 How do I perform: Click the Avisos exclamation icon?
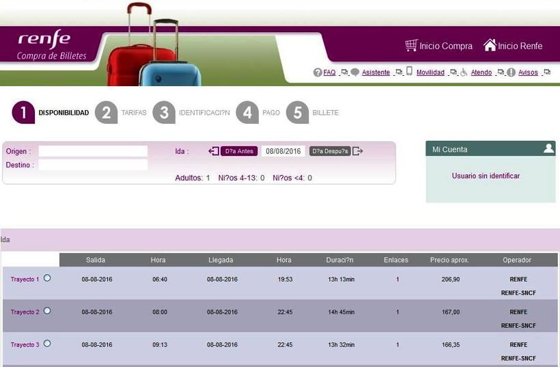(511, 72)
